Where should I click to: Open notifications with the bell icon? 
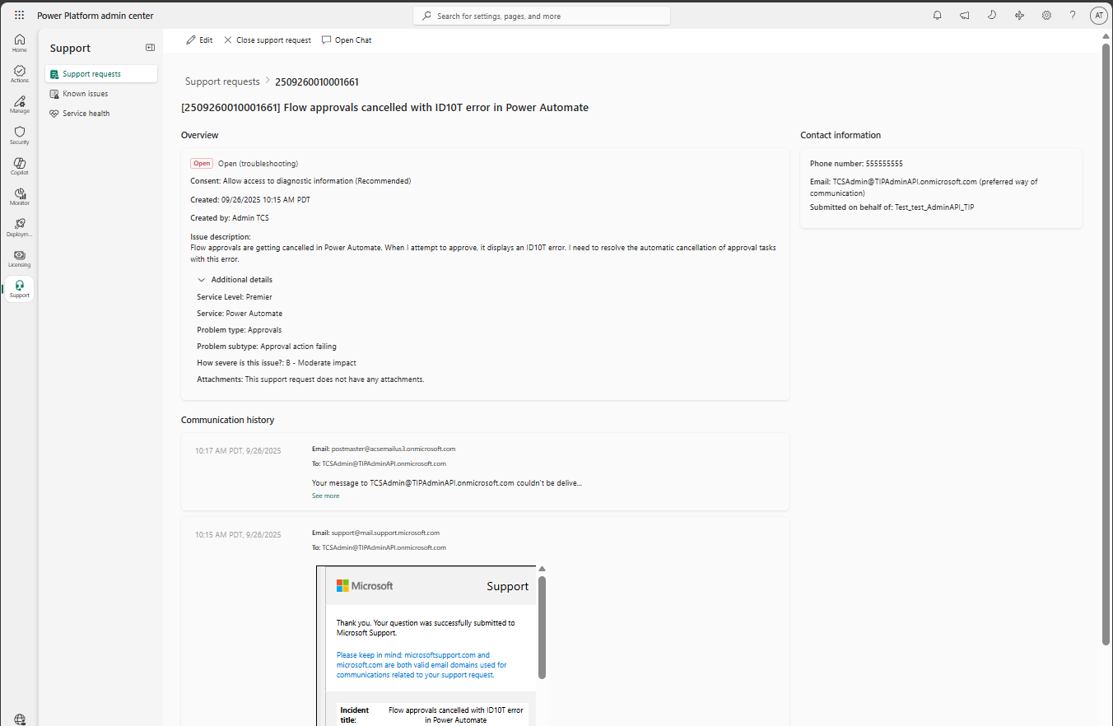(937, 15)
